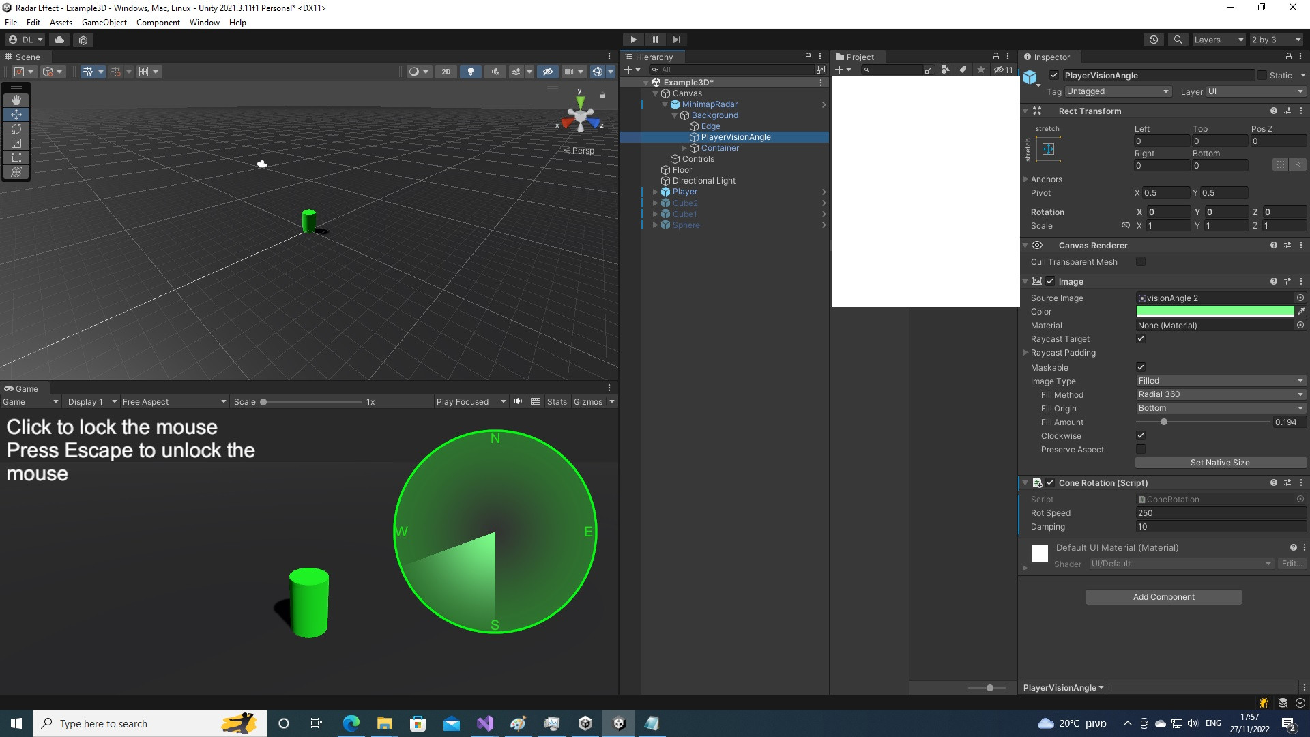Open the Component menu

[158, 23]
